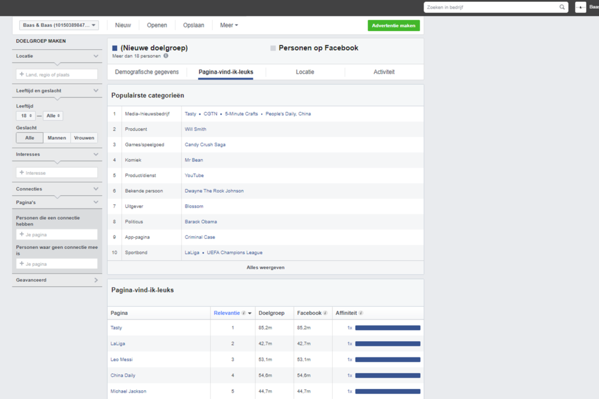Click Tasty affinity bar
Image resolution: width=599 pixels, height=399 pixels.
coord(388,328)
